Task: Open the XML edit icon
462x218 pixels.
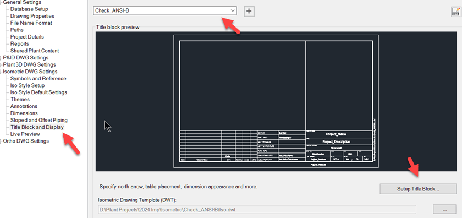Action: [x=456, y=11]
